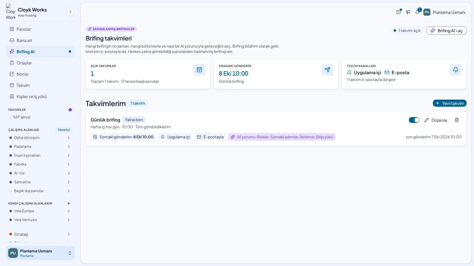Go to Bana ait in the sidebar
The width and height of the screenshot is (474, 266).
(40, 40)
